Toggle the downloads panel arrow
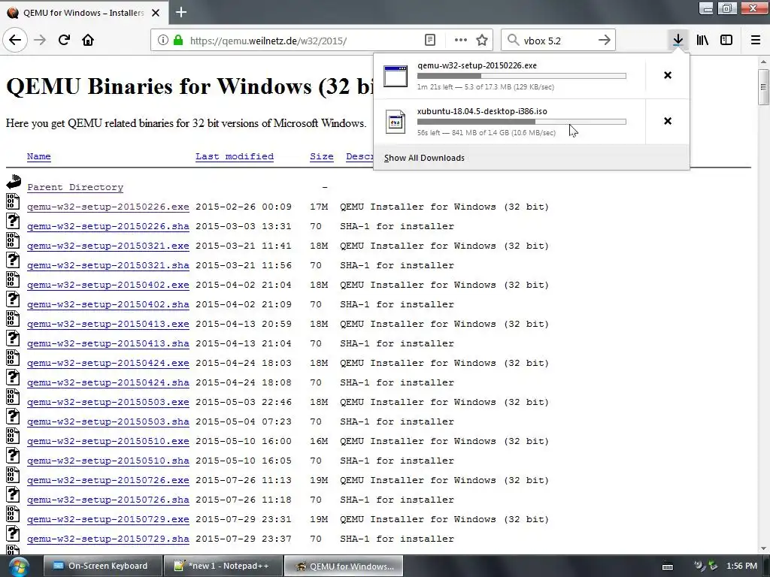The width and height of the screenshot is (770, 577). click(x=678, y=41)
